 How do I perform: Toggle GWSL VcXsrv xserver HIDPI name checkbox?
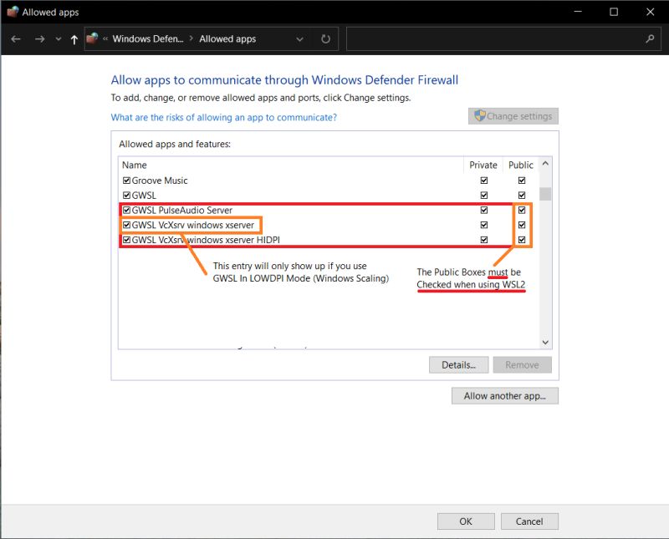click(126, 240)
